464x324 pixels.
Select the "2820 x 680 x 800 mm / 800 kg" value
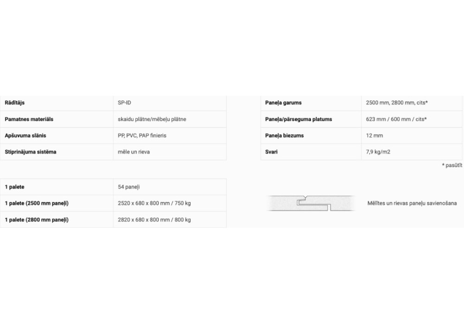pyautogui.click(x=155, y=219)
